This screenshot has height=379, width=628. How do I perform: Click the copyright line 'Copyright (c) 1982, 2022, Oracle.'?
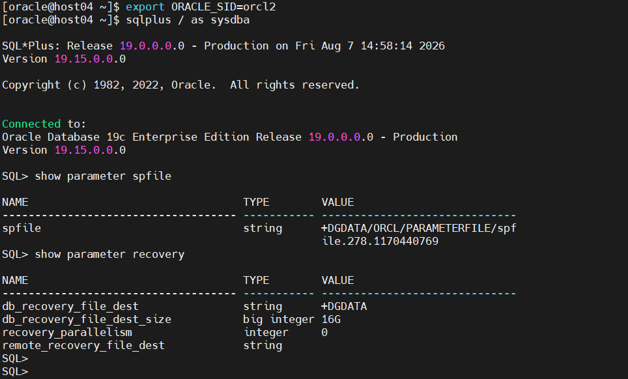(x=109, y=85)
